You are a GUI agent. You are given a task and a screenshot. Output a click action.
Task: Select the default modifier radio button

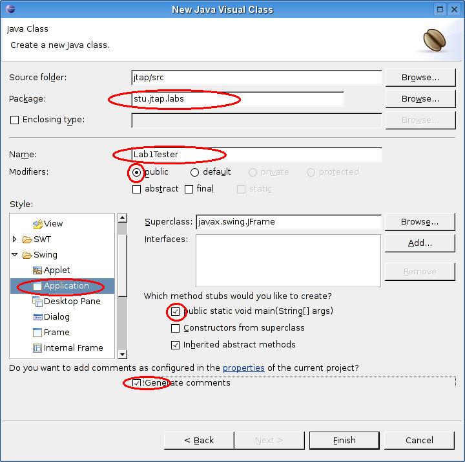(x=194, y=172)
